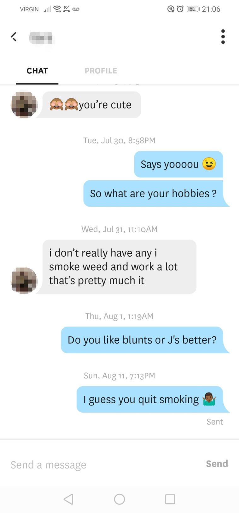Open avatar beside "you're cute" message
Viewport: 239px width, 513px height.
(24, 105)
